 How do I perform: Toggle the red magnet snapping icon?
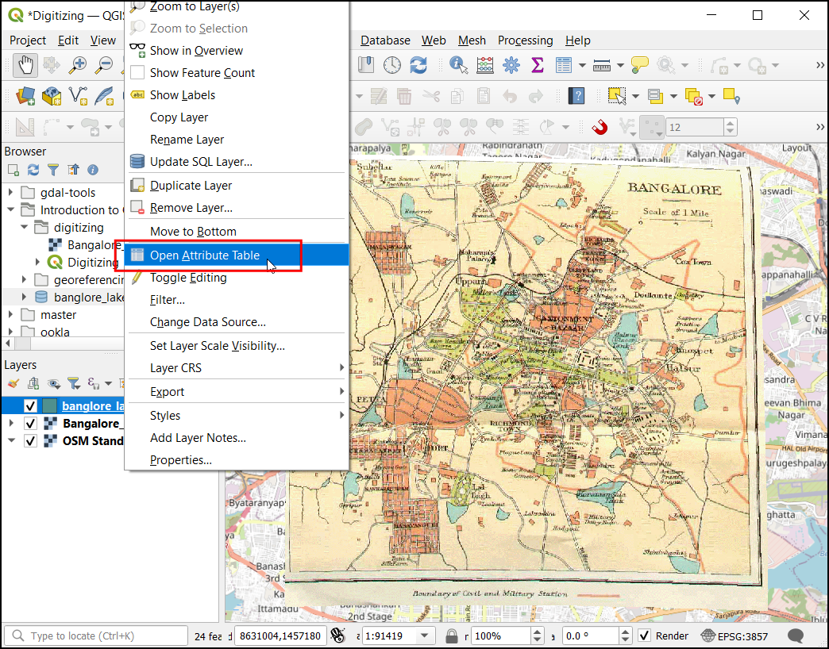600,127
